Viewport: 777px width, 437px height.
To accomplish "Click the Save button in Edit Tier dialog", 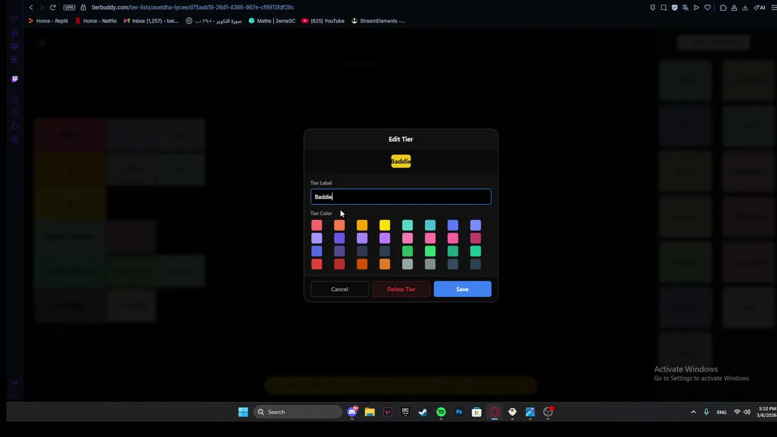I will 462,289.
